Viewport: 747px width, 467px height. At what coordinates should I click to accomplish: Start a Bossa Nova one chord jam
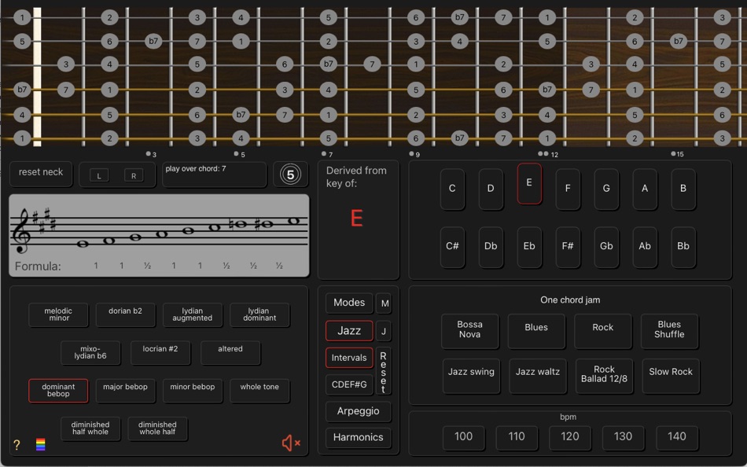(x=469, y=331)
